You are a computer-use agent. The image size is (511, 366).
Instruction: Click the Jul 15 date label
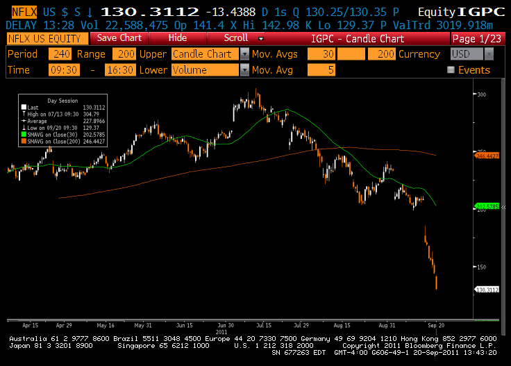point(264,325)
